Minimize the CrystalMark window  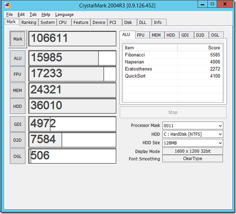202,4
